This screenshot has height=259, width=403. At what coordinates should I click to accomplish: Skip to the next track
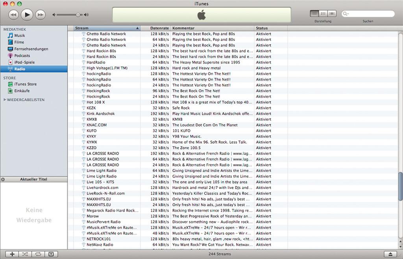pos(40,15)
